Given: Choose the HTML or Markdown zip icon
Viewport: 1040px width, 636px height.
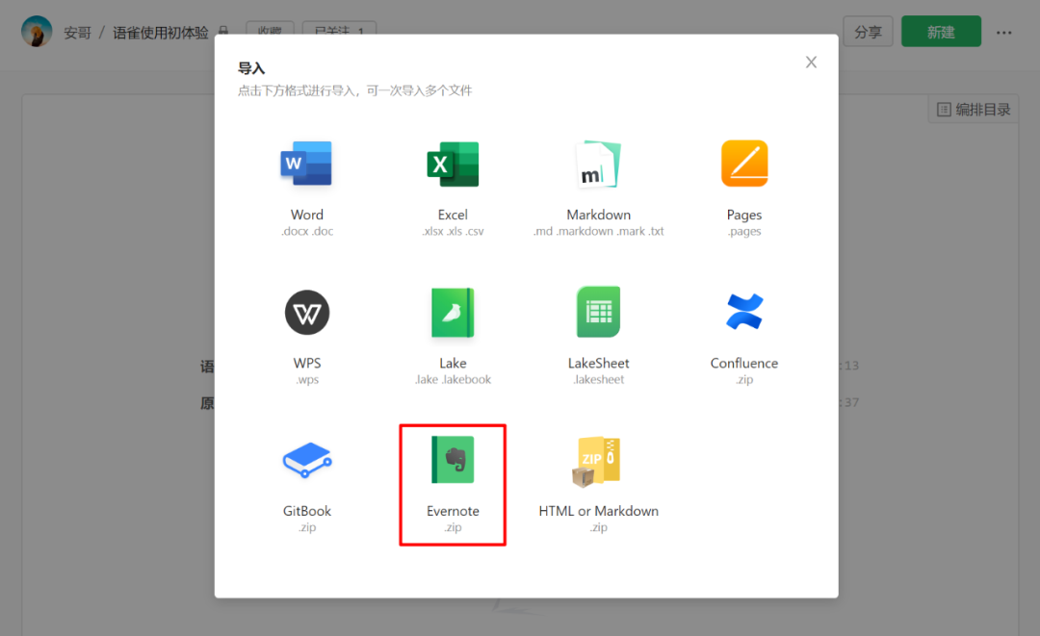Looking at the screenshot, I should point(596,461).
